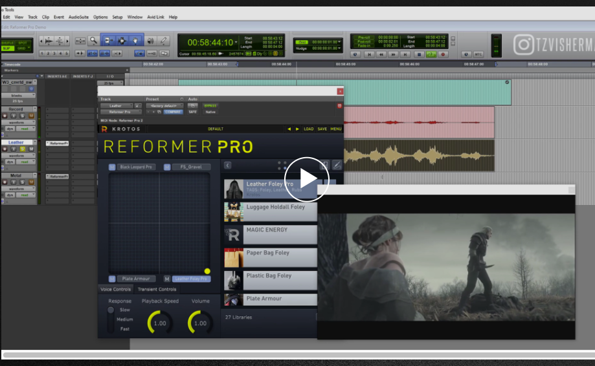The width and height of the screenshot is (595, 366).
Task: Open the Track menu
Action: [32, 17]
